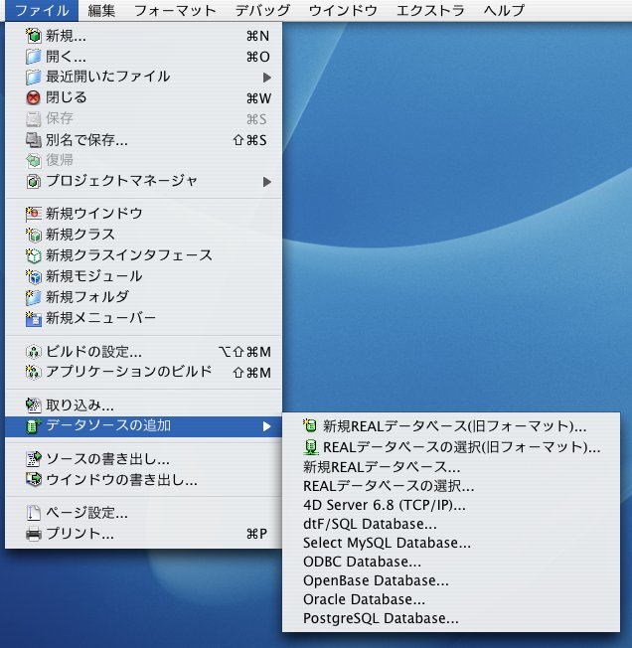632x648 pixels.
Task: Open the ウインドウ menu
Action: (x=343, y=10)
